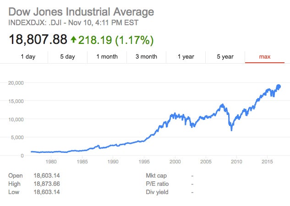Click the green up arrow icon
Screen dimensions: 290x206
coord(73,40)
